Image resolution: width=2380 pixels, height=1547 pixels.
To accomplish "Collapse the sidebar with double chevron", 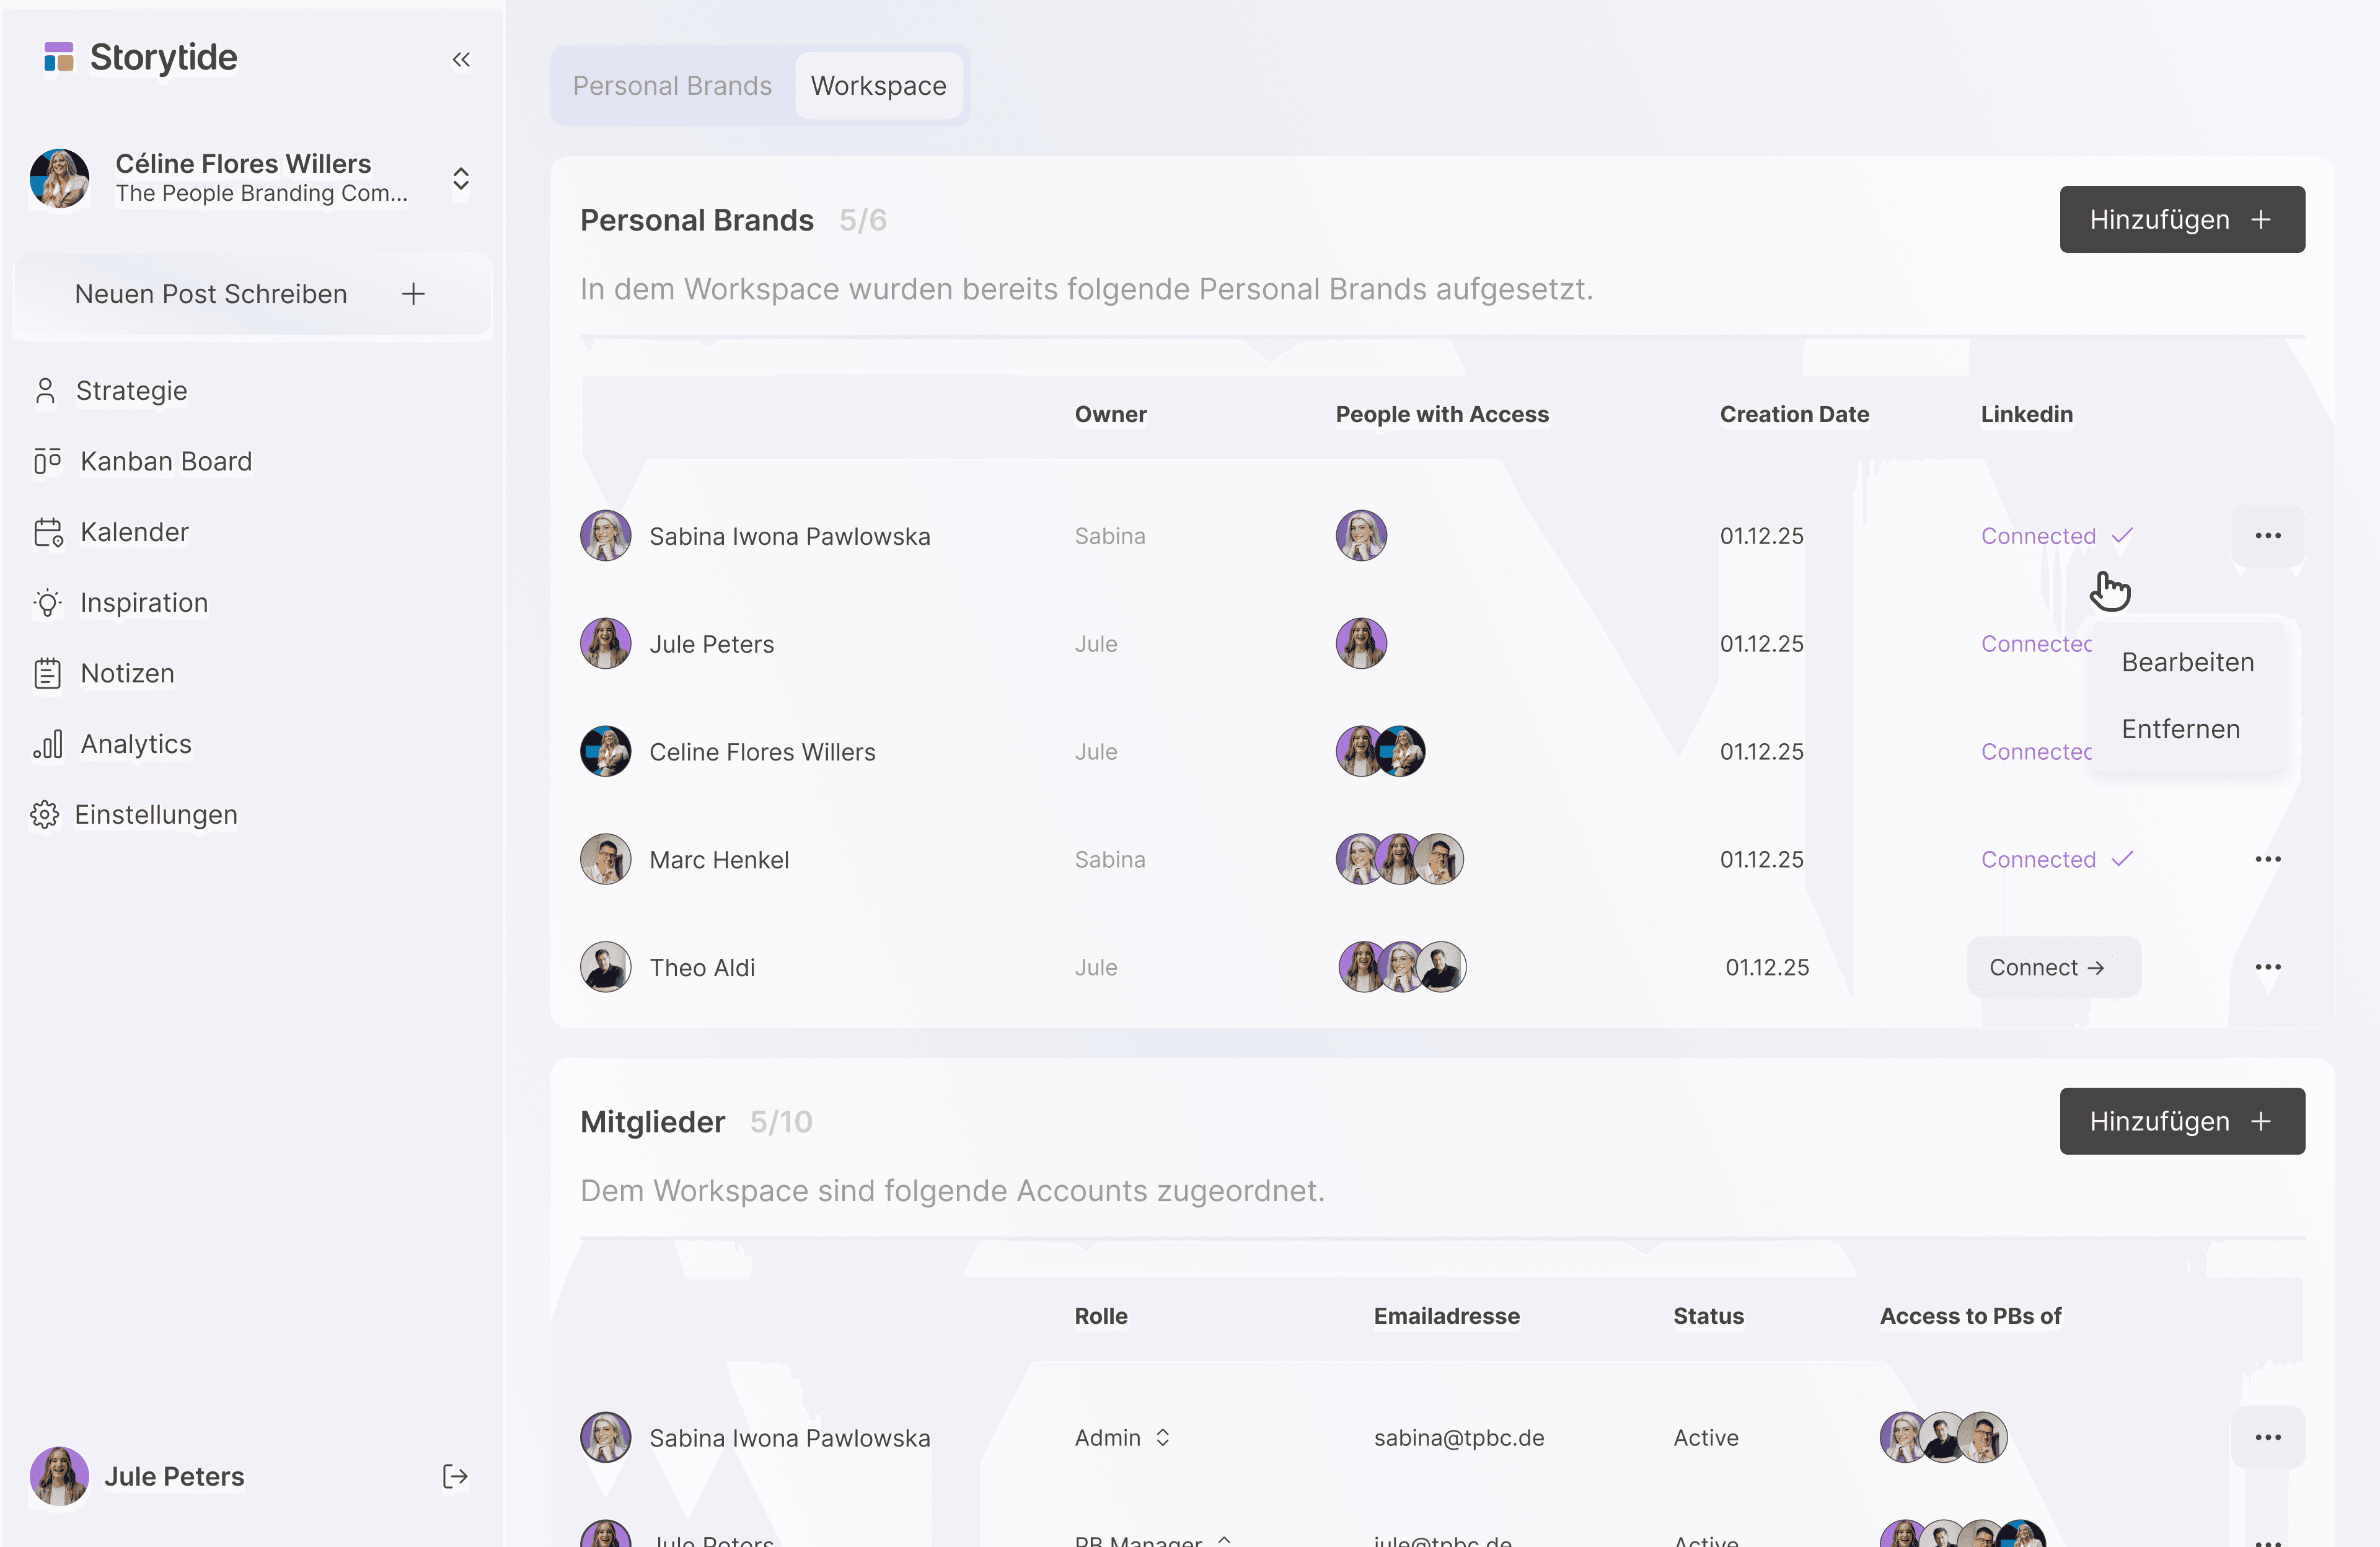I will pos(461,60).
